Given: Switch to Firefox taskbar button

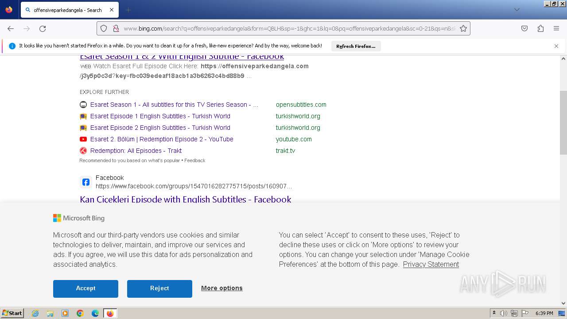Looking at the screenshot, I should (110, 313).
